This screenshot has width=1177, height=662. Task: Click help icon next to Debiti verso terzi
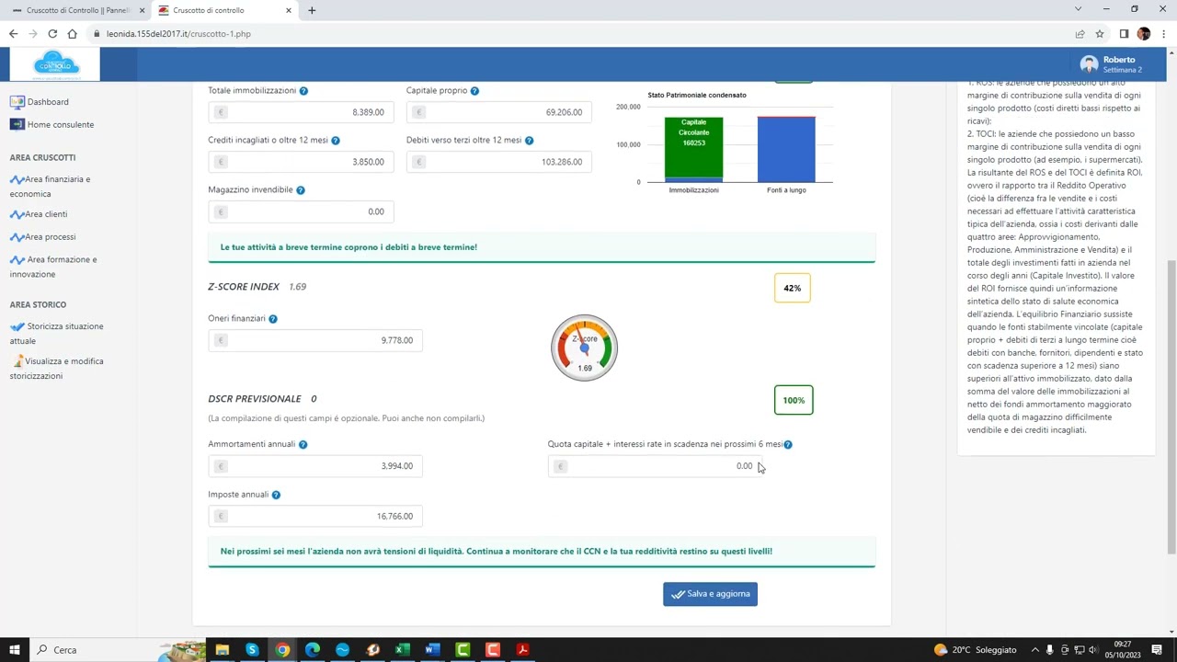529,141
